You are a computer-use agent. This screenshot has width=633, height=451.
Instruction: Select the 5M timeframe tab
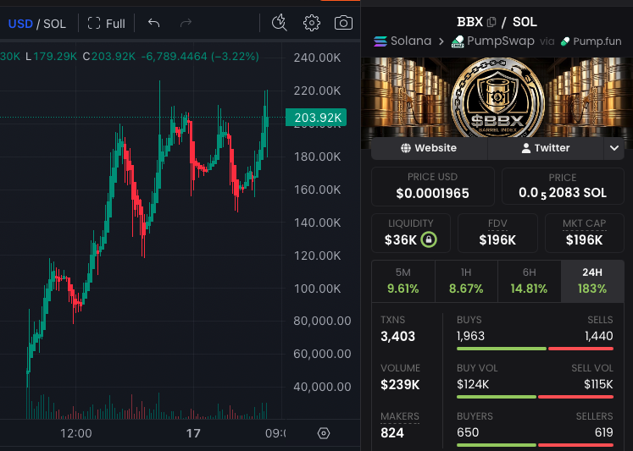click(x=403, y=281)
